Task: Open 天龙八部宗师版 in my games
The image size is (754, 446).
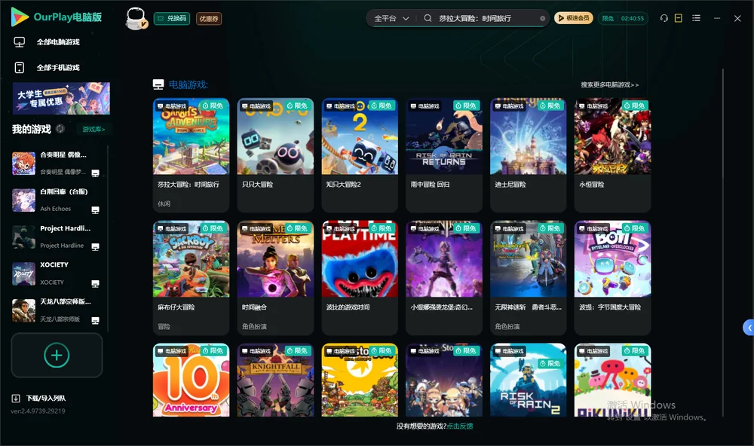Action: (55, 310)
